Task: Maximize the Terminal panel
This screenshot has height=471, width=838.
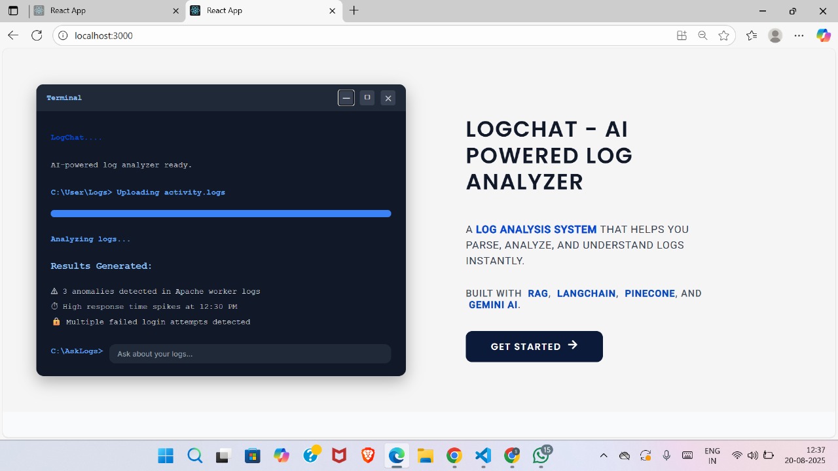Action: point(367,98)
